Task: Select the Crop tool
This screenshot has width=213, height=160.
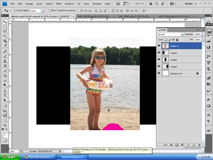Action: click(5, 41)
